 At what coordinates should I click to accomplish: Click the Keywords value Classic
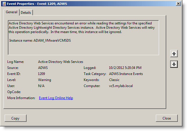[x=114, y=80]
